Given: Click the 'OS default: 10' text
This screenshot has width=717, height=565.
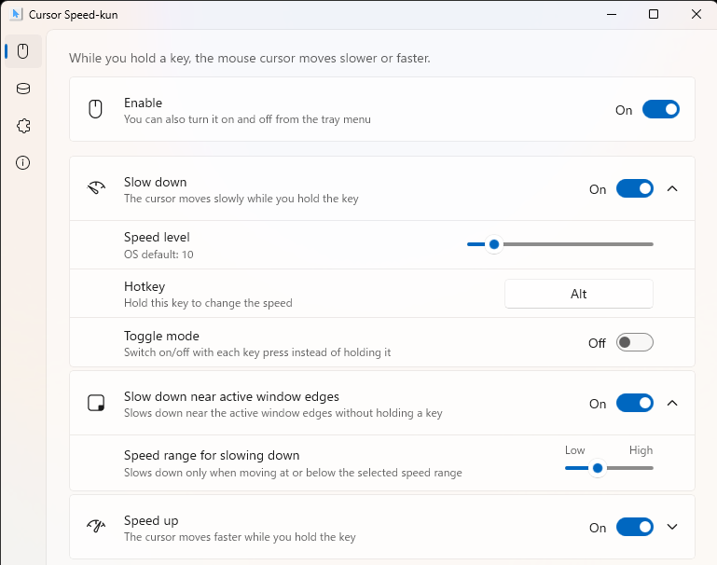Looking at the screenshot, I should pyautogui.click(x=159, y=255).
